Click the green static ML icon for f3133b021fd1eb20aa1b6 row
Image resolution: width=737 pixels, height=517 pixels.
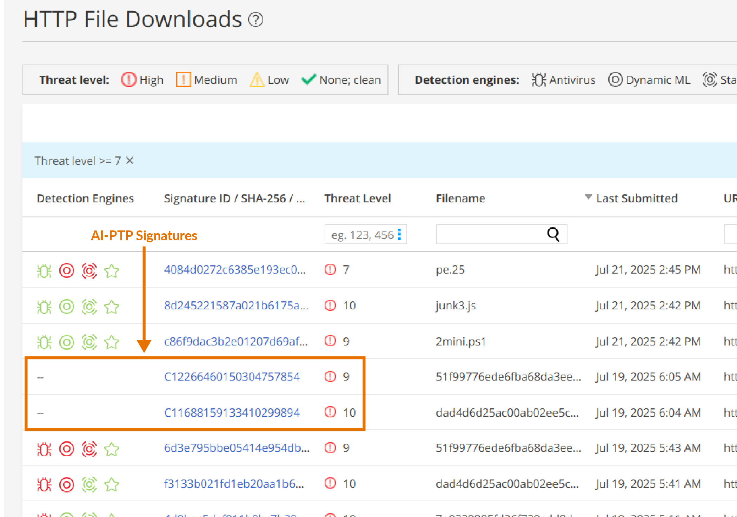89,485
